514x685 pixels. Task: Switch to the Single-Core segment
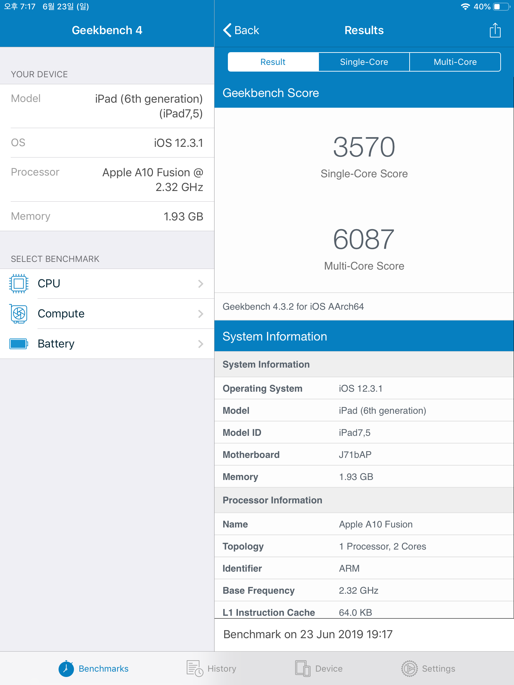364,62
